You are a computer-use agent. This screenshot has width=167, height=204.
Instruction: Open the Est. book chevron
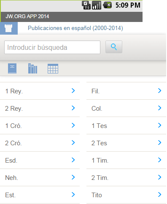[x=73, y=195]
